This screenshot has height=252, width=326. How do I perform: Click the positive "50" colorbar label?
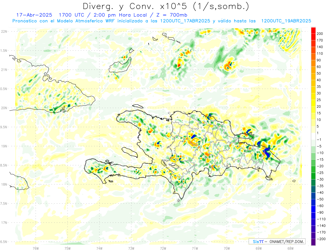click(319, 73)
